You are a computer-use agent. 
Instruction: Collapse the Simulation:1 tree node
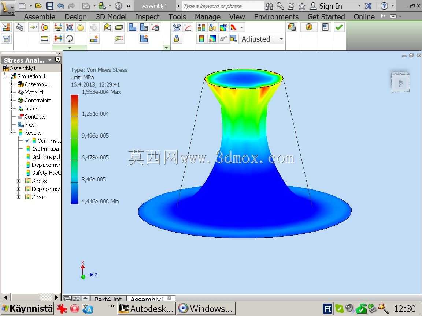pyautogui.click(x=4, y=76)
